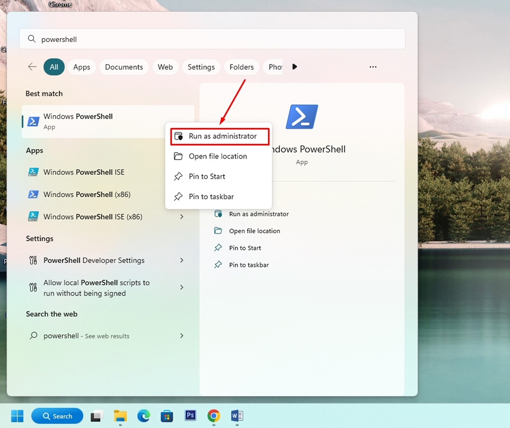The image size is (510, 428).
Task: Switch to the Apps filter tab
Action: point(82,67)
